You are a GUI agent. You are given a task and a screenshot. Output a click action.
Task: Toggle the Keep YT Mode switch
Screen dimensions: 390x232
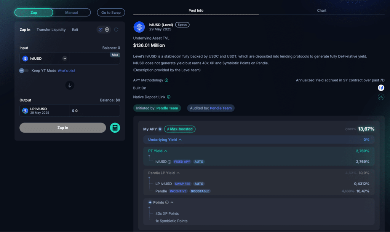(24, 70)
